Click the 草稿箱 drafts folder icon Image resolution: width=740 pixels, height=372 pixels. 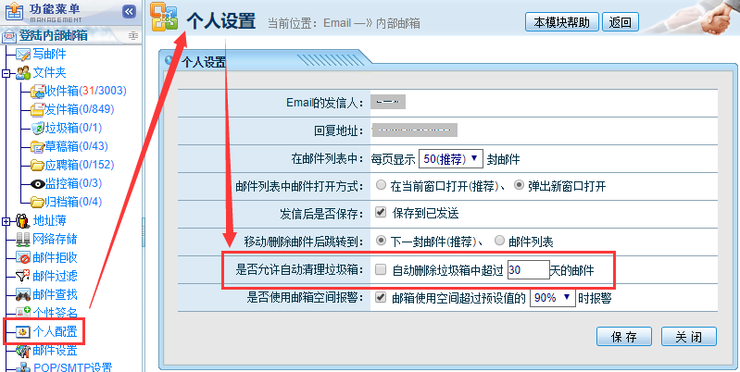pyautogui.click(x=37, y=146)
